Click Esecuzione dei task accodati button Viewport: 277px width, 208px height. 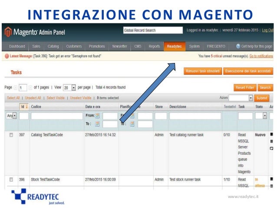pos(248,71)
